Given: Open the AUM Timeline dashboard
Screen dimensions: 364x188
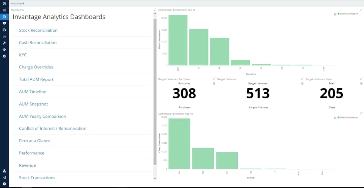Looking at the screenshot, I should tap(33, 92).
